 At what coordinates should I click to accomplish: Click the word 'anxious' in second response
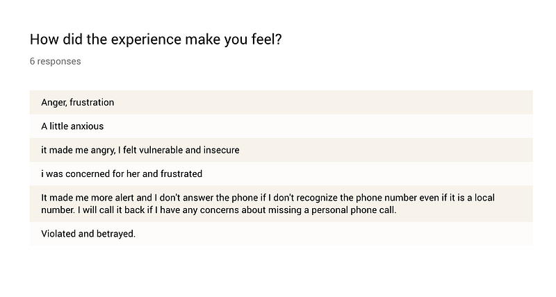pos(88,126)
